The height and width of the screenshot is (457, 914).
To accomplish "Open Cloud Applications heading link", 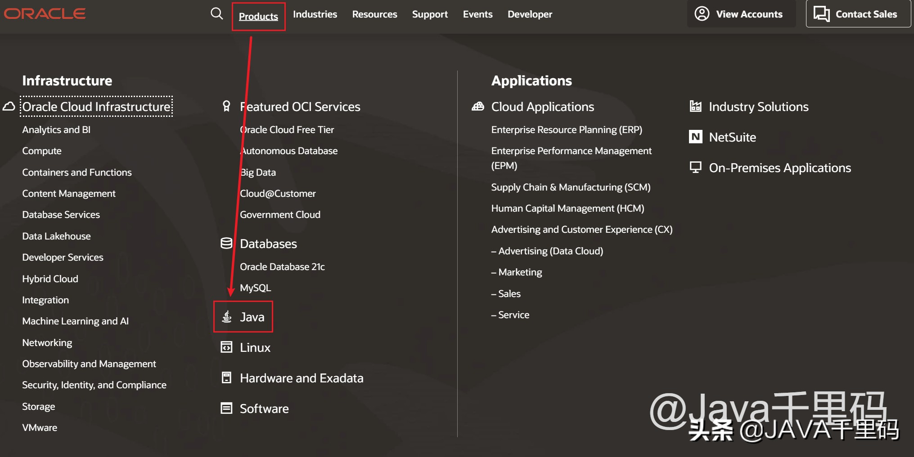I will click(x=542, y=106).
